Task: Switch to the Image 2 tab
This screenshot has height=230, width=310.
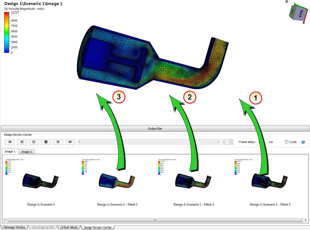Action: click(27, 152)
